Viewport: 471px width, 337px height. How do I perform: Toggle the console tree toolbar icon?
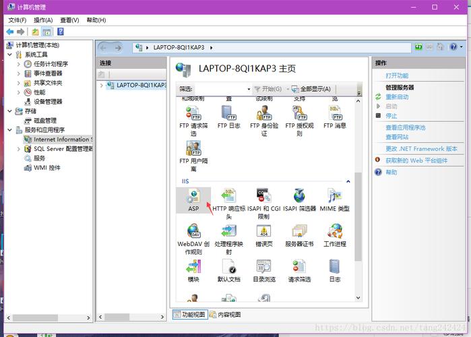point(46,32)
